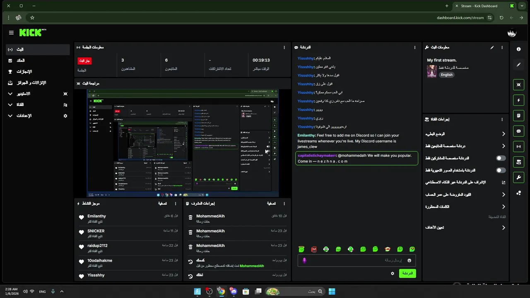Toggle subscribers-only chat switch
Screen dimensions: 530x298
pos(501,158)
